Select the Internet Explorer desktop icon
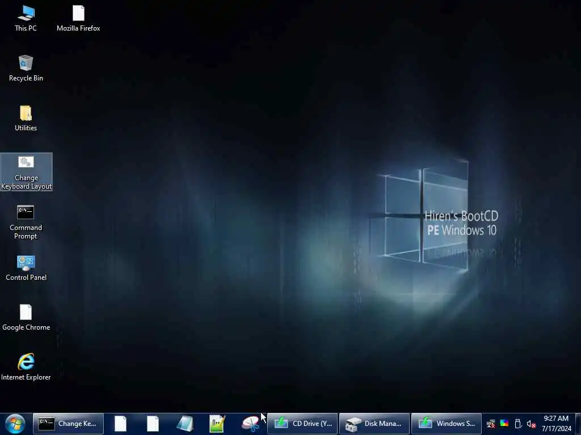This screenshot has height=435, width=581. tap(26, 367)
